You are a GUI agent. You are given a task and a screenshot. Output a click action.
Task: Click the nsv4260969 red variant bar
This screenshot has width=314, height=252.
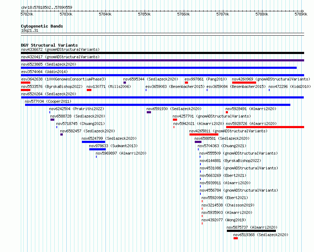point(244,83)
